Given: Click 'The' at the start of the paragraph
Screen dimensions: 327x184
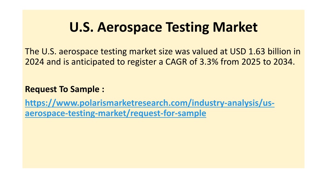Looking at the screenshot, I should pyautogui.click(x=32, y=51).
